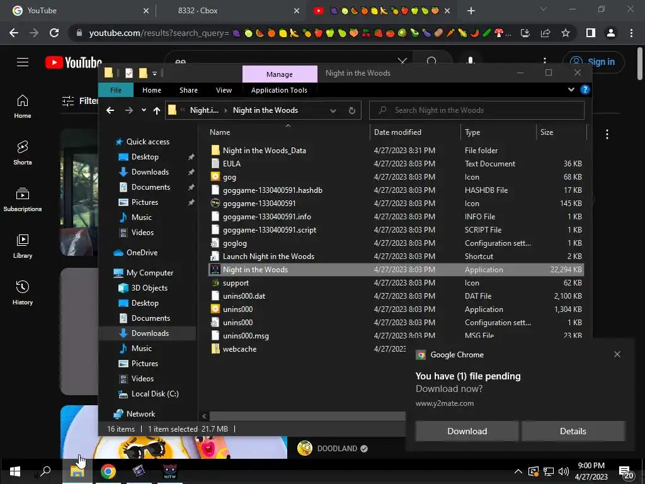
Task: Go back in File Explorer
Action: (x=110, y=110)
